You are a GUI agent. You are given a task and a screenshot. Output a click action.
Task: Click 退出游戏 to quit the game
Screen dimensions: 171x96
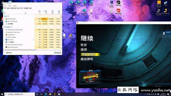click(87, 59)
